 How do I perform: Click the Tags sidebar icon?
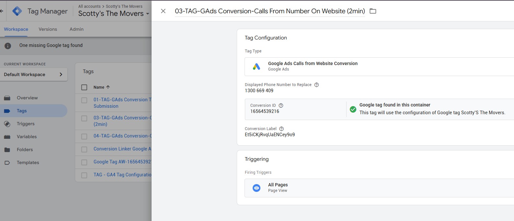[x=7, y=111]
